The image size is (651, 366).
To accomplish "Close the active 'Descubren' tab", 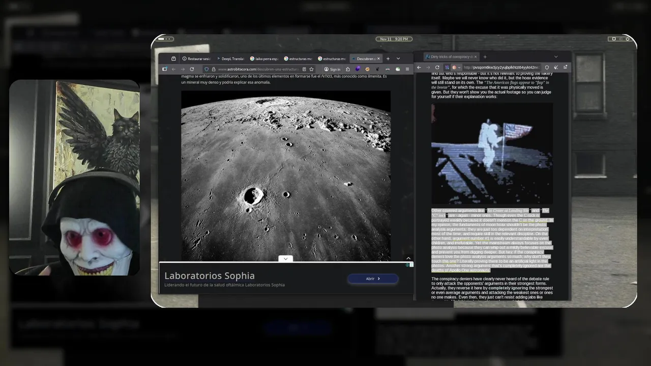I will (379, 58).
